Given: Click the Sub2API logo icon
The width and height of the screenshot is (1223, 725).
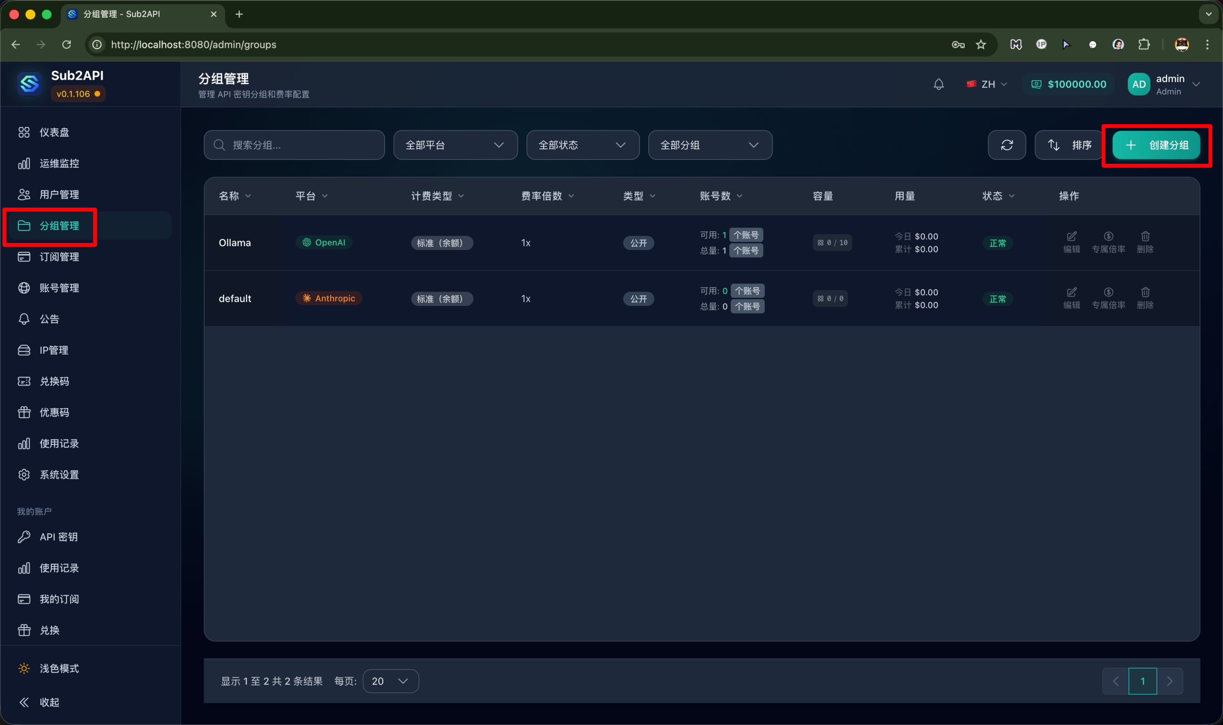Looking at the screenshot, I should 29,84.
